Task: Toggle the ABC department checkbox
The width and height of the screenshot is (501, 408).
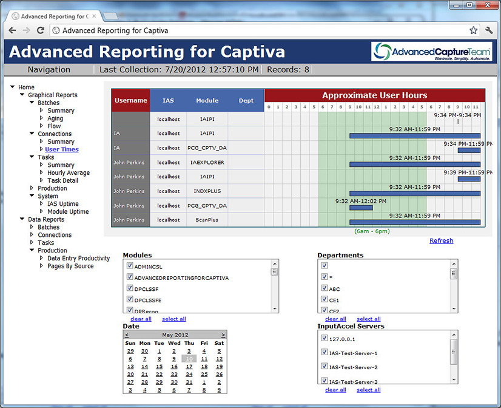Action: tap(324, 288)
